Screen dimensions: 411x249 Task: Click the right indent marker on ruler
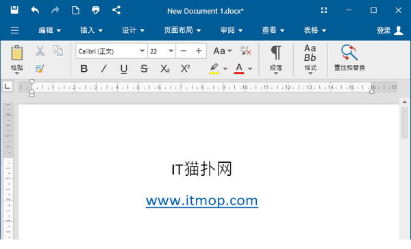(x=372, y=91)
